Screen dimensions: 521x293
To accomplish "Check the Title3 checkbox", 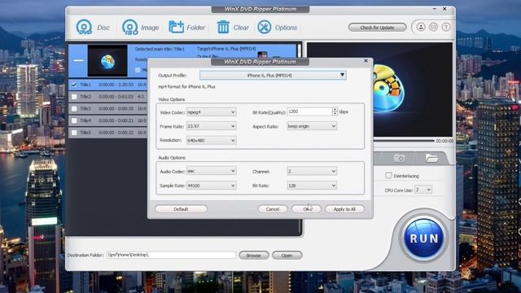I will pyautogui.click(x=74, y=108).
